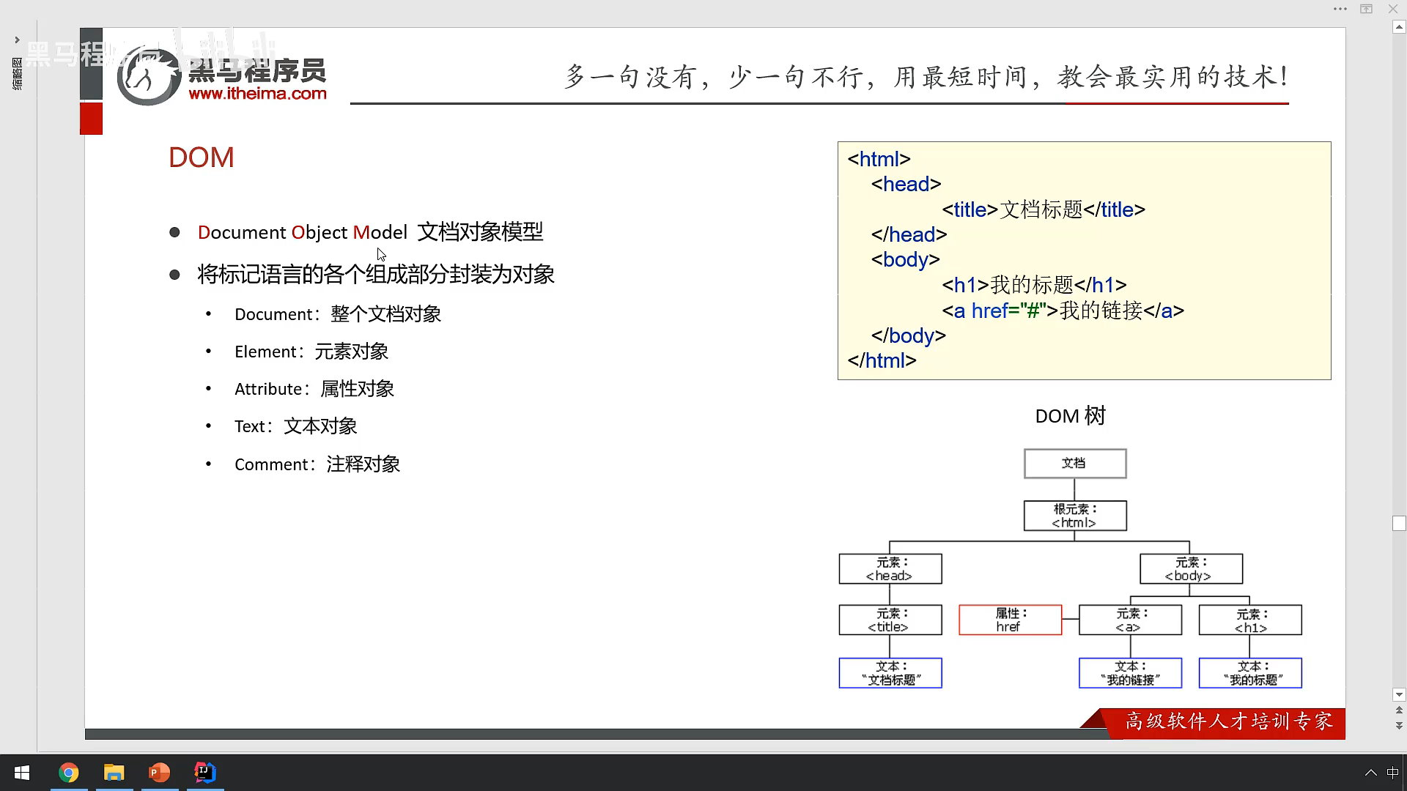
Task: Click the vertical scrollbar thumb
Action: point(1399,523)
